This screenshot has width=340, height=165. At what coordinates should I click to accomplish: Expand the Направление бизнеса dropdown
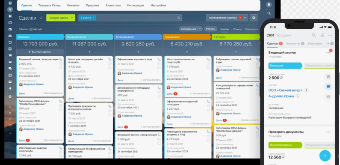tap(245, 18)
